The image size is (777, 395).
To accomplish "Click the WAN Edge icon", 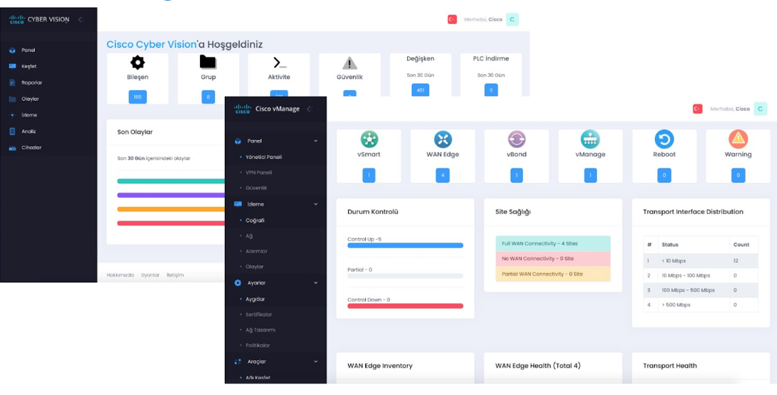I will tap(443, 139).
